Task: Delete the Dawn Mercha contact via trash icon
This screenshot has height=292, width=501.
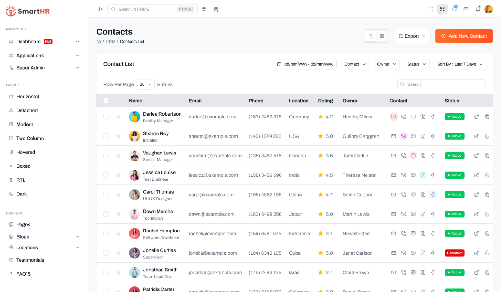Action: [487, 214]
